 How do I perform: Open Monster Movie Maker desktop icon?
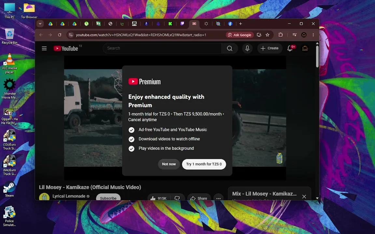[9, 89]
